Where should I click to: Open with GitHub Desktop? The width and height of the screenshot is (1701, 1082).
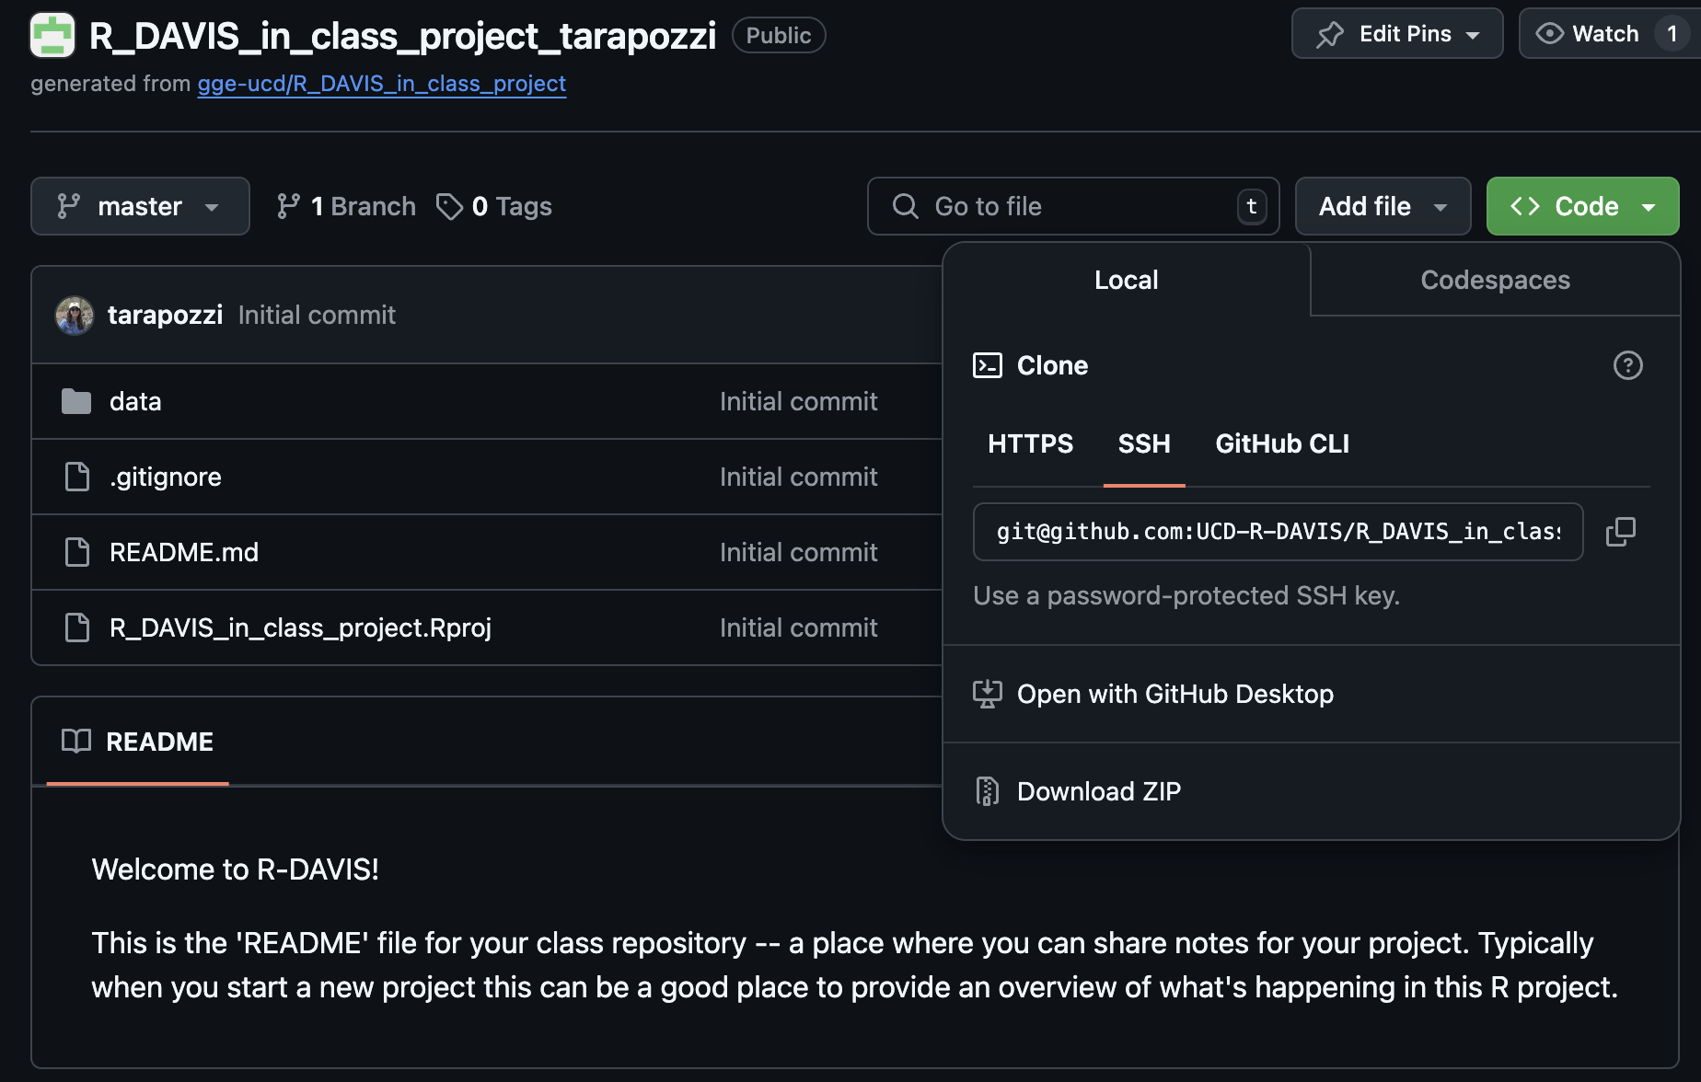[1174, 694]
